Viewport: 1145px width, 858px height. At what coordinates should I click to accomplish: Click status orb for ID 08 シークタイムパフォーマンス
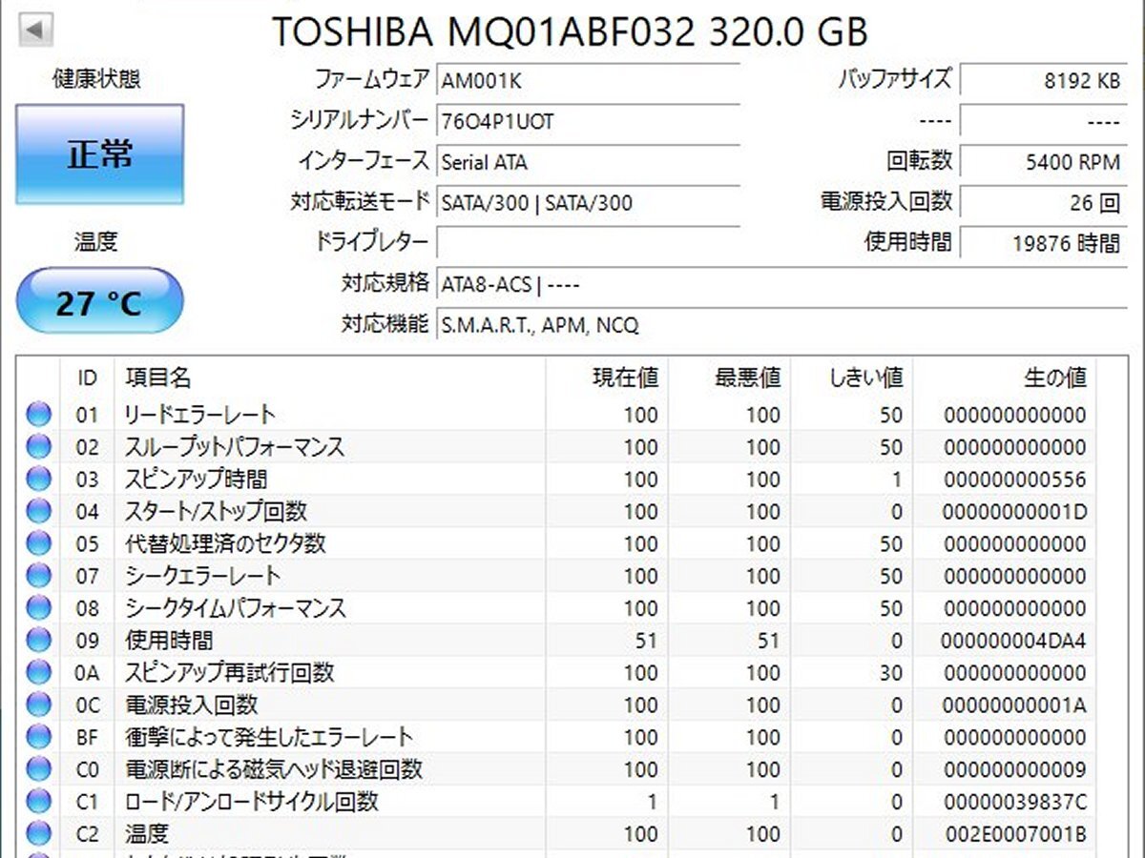point(38,608)
